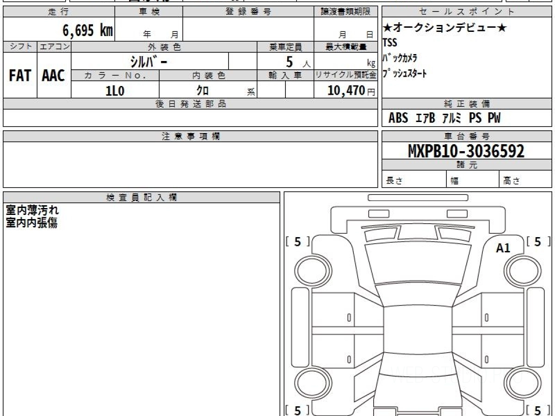Click the リサイクル預託金 header
Screen dimensions: 555x416
click(346, 75)
